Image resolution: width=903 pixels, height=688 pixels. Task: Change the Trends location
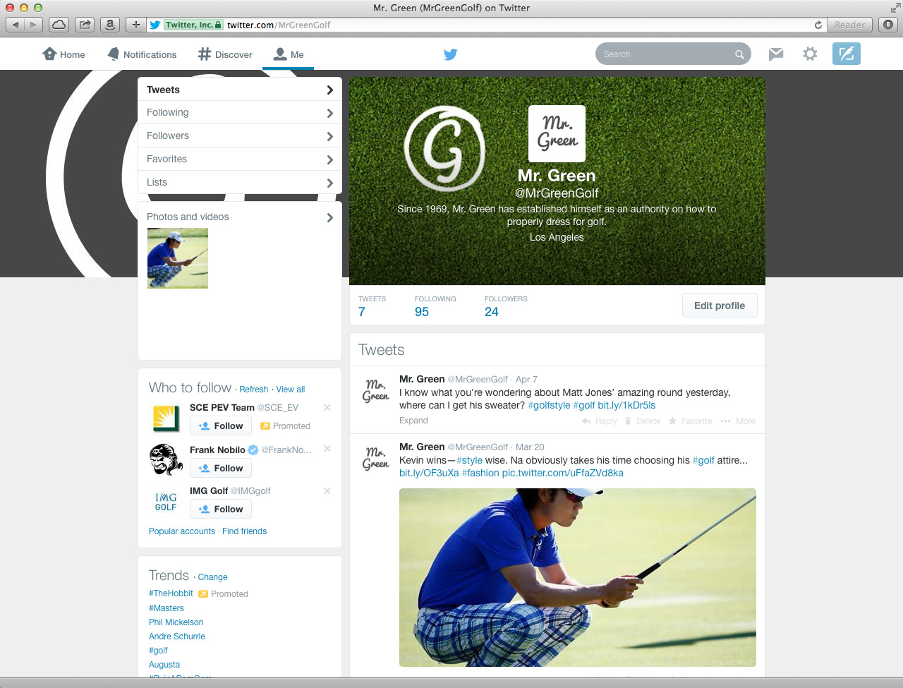212,577
